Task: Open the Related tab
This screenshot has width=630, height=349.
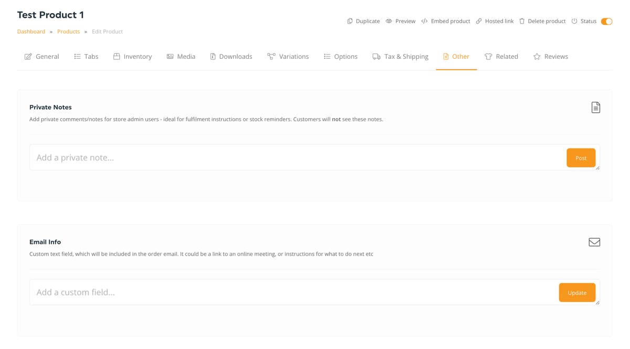Action: [501, 57]
